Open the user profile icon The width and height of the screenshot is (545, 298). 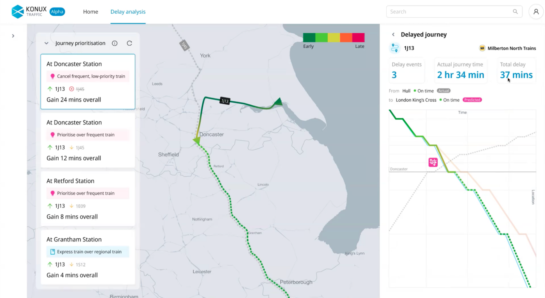(x=536, y=12)
